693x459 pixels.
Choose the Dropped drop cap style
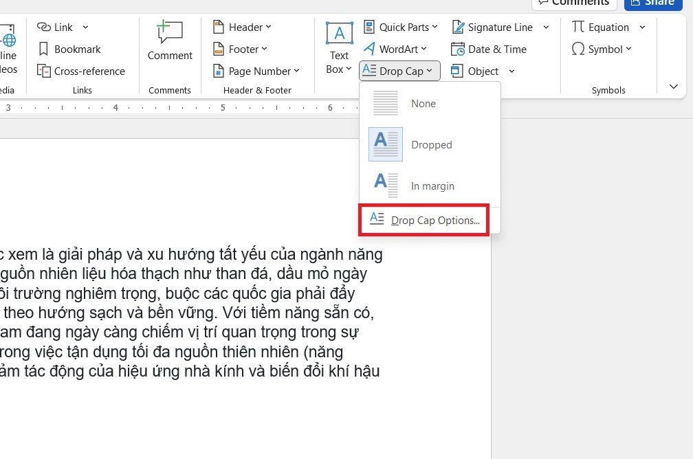tap(430, 145)
